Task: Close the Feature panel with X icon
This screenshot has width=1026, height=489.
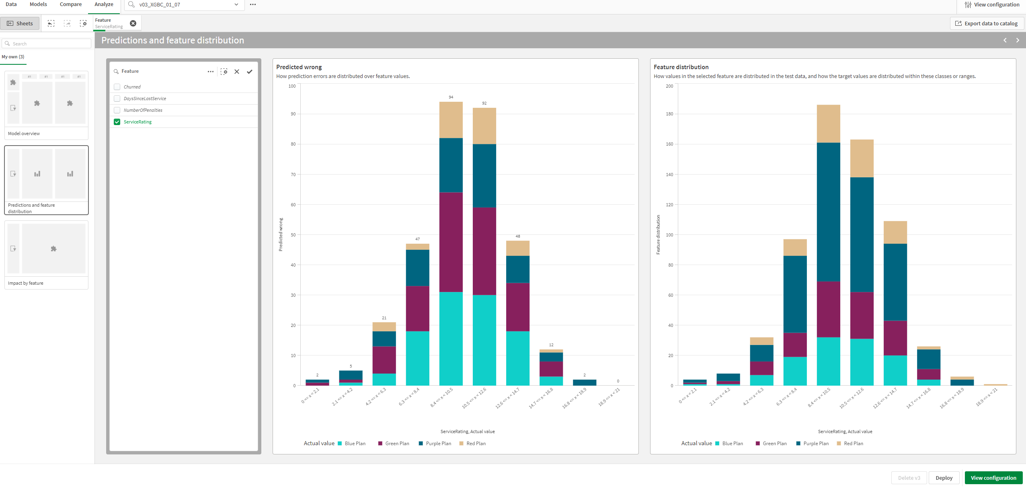Action: (237, 71)
